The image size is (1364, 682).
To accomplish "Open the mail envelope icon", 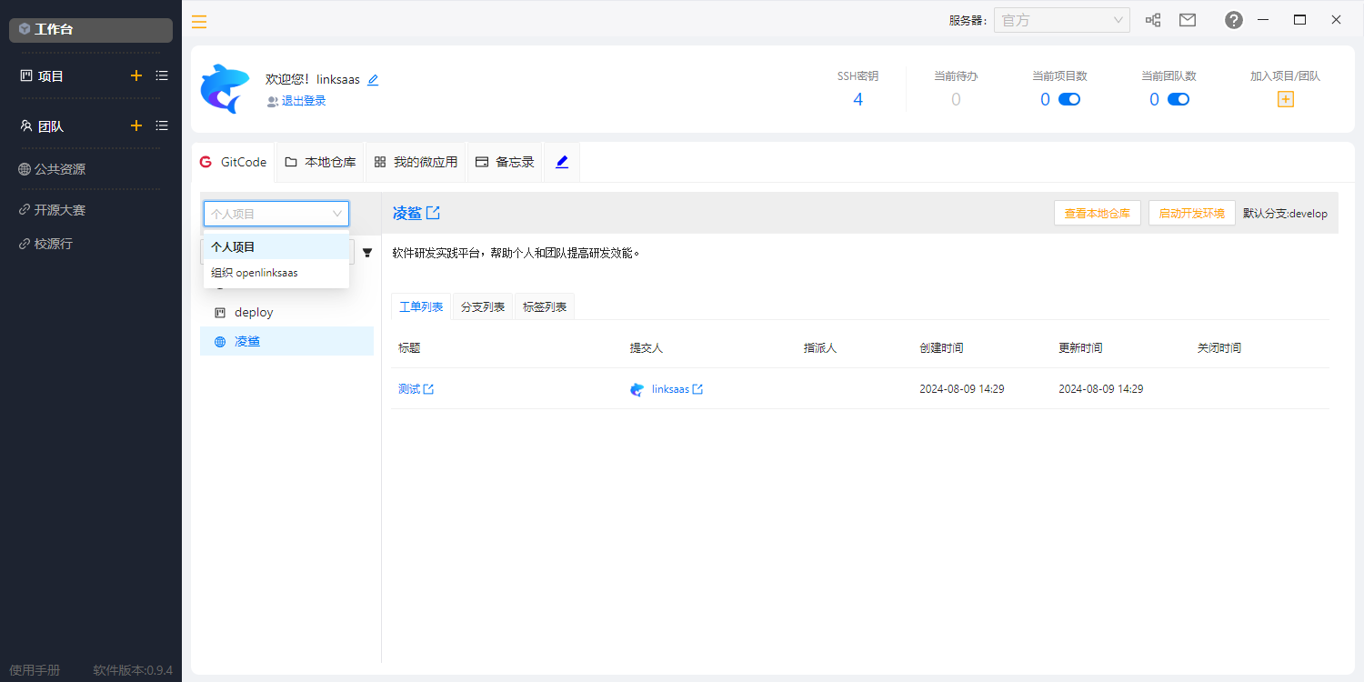I will 1188,20.
